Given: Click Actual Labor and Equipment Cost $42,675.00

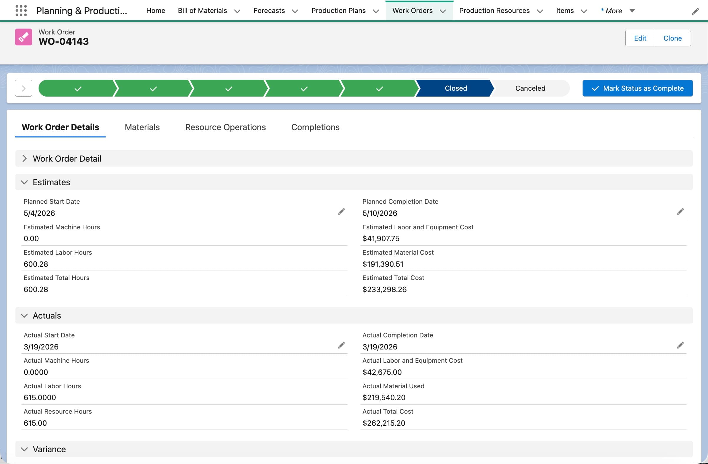Looking at the screenshot, I should 382,372.
